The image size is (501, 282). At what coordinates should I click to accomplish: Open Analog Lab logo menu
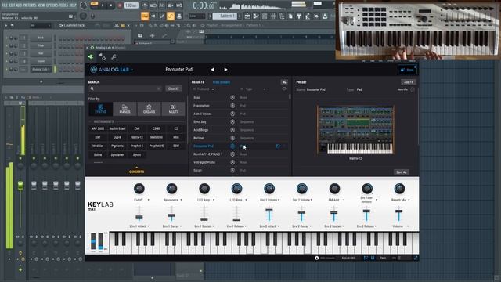click(x=111, y=70)
